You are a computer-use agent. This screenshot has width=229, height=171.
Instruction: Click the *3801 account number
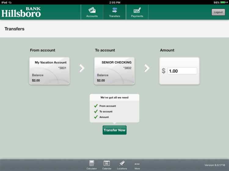(x=62, y=68)
